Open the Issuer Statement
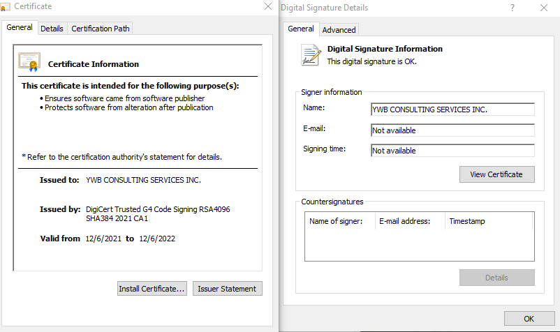Image resolution: width=560 pixels, height=332 pixels. point(227,288)
